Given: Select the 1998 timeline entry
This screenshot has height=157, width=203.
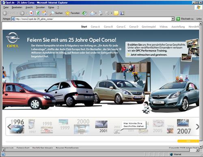Looking at the screenshot, I should pyautogui.click(x=47, y=127).
